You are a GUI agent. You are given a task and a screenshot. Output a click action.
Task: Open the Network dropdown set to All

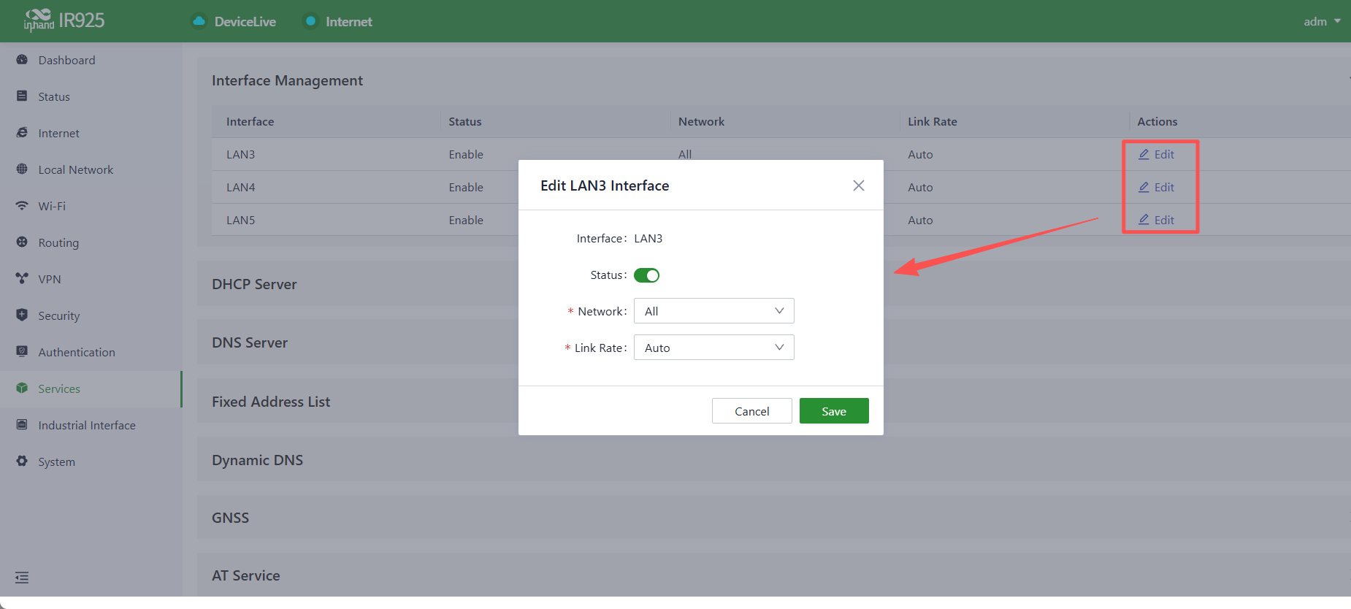(713, 311)
